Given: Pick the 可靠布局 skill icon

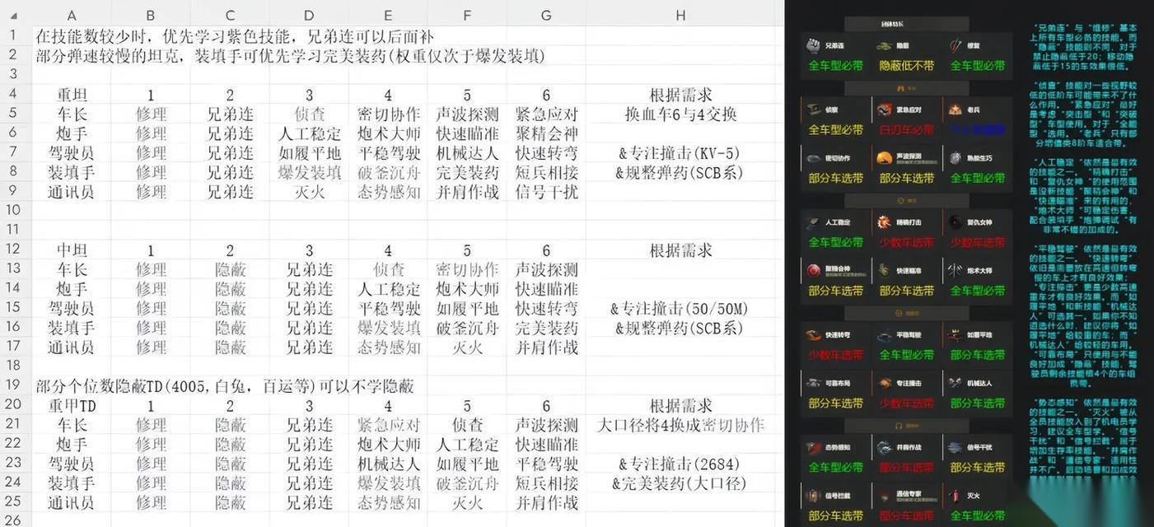Looking at the screenshot, I should point(813,383).
